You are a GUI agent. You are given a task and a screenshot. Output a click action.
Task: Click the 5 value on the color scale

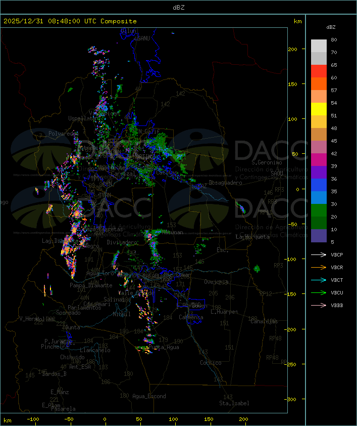point(332,242)
